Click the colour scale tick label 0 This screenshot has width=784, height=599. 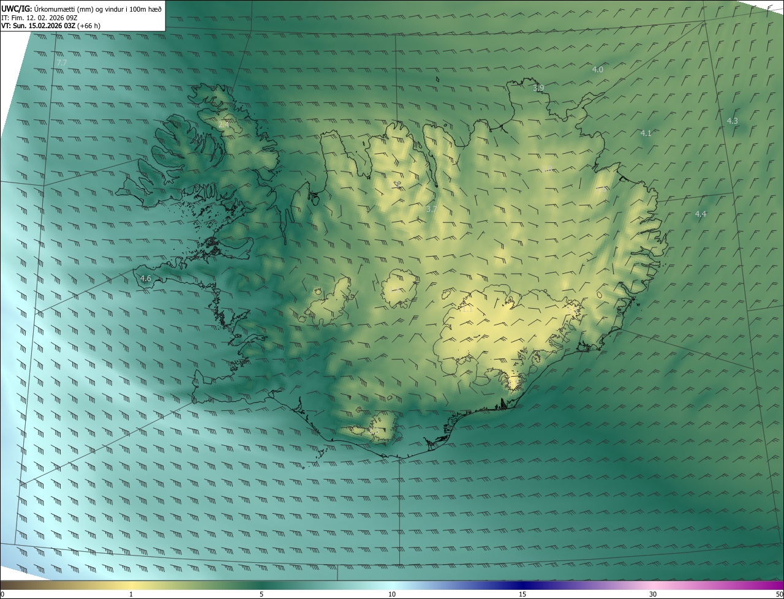[2, 595]
